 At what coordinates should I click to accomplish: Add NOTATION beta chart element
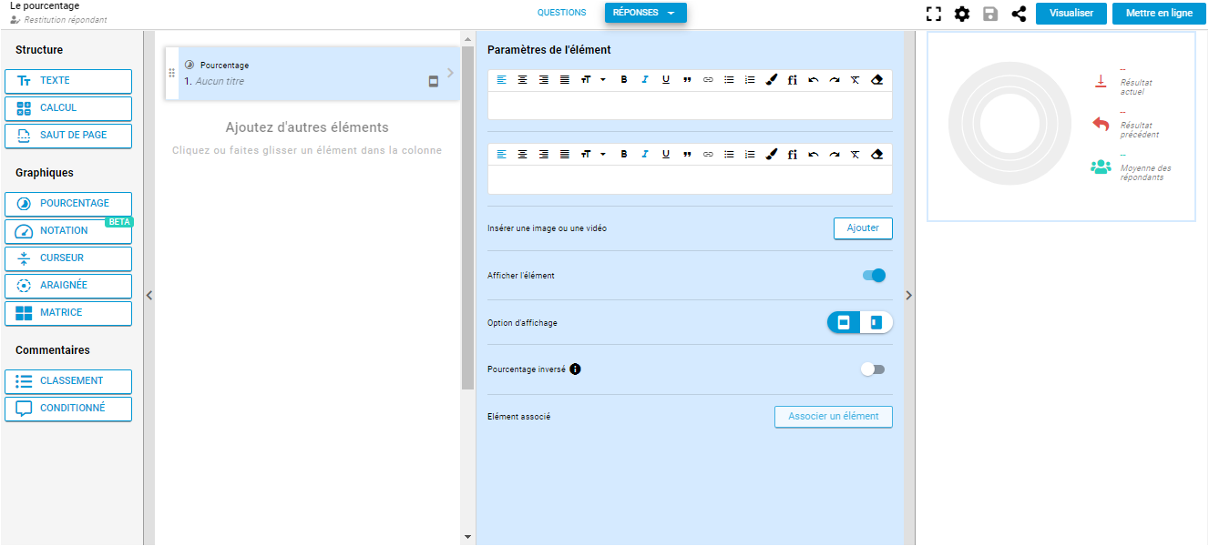(68, 231)
